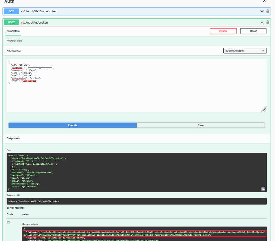This screenshot has width=275, height=241.
Task: Click the /v1/Auth/GetCurrentUser endpoint path
Action: point(39,11)
